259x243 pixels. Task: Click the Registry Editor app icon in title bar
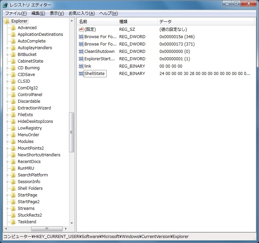[5, 5]
